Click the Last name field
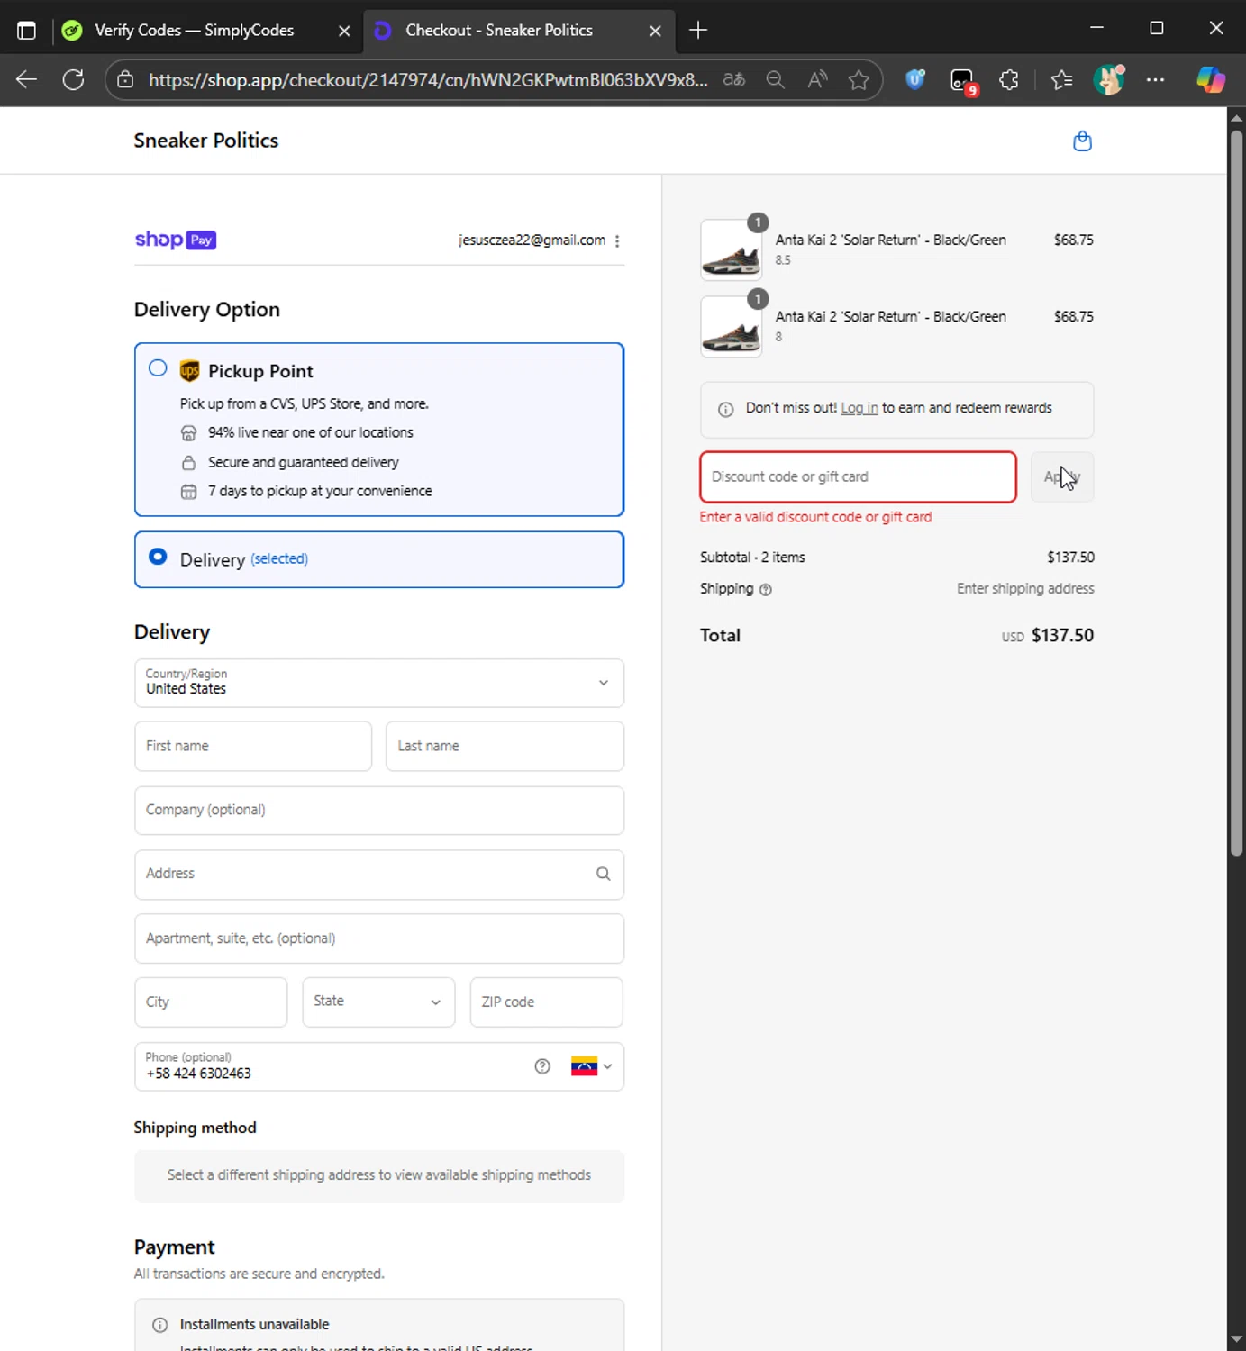The width and height of the screenshot is (1246, 1351). pyautogui.click(x=505, y=746)
